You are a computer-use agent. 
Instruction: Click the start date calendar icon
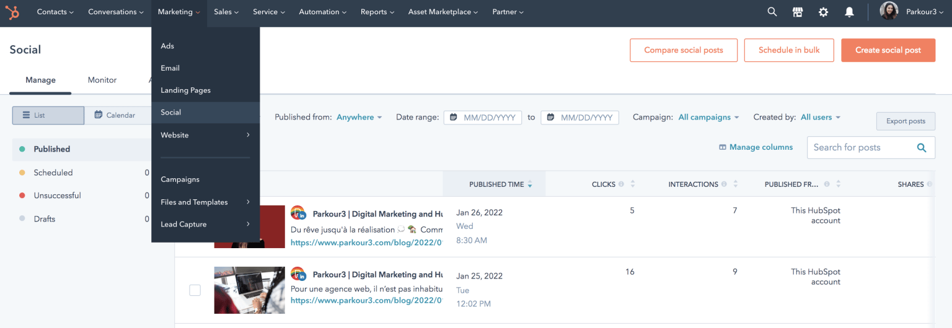tap(454, 117)
